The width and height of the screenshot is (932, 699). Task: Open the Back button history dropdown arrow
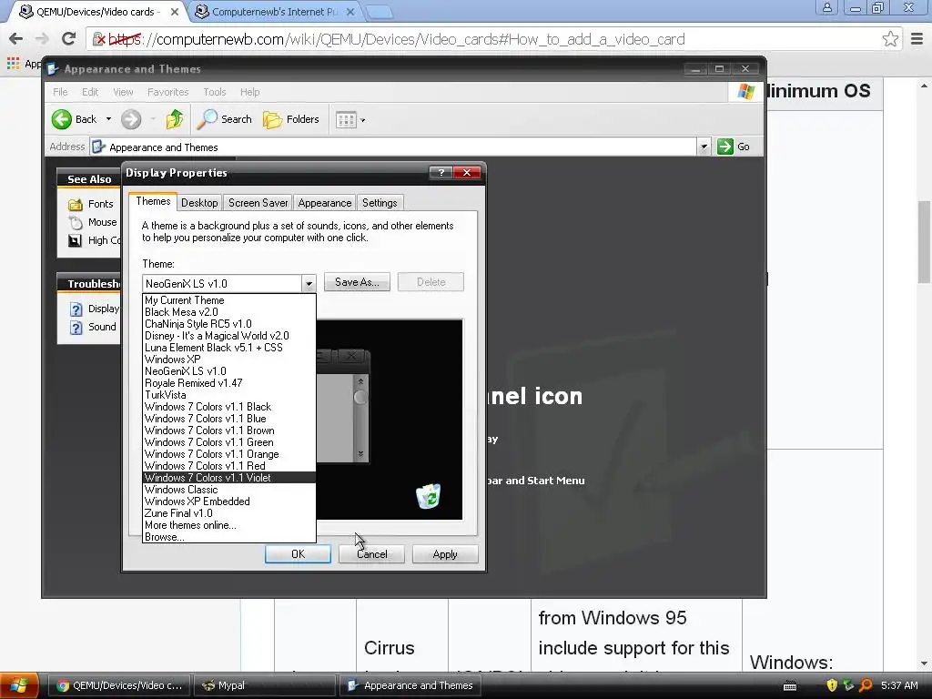point(109,119)
